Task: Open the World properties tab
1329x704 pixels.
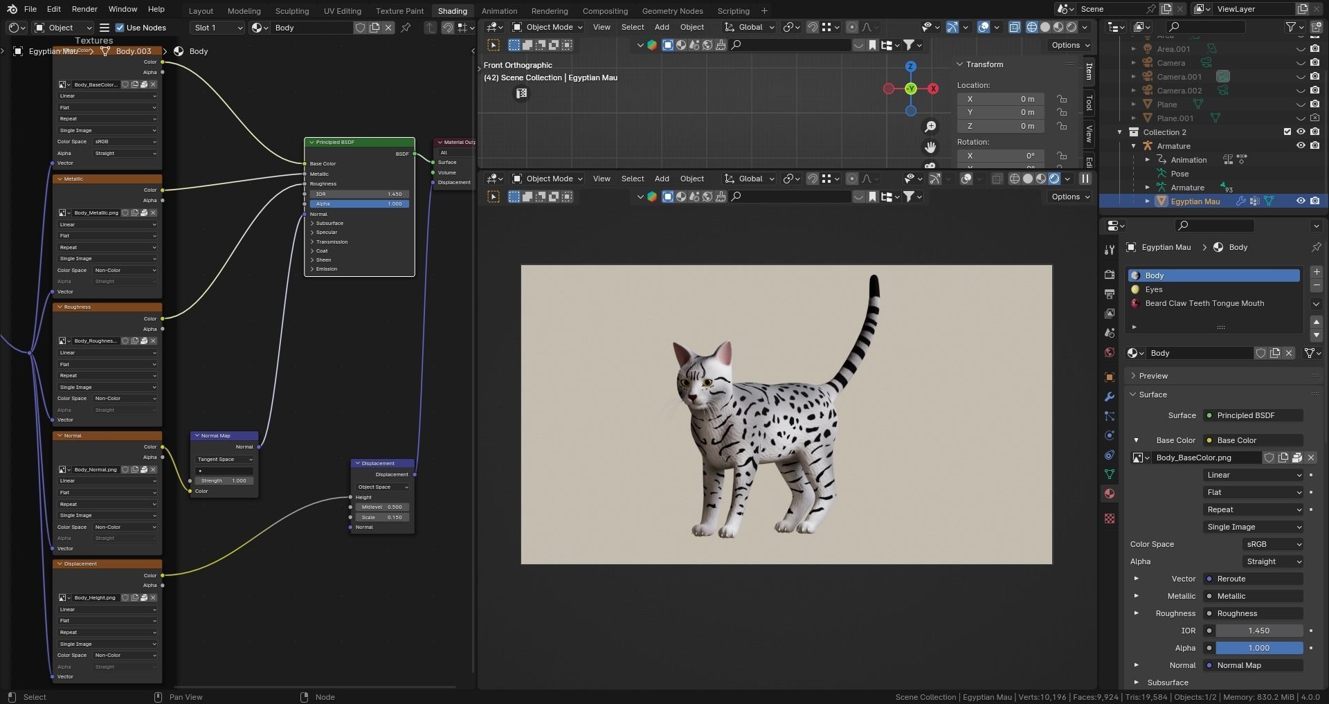Action: pyautogui.click(x=1110, y=352)
